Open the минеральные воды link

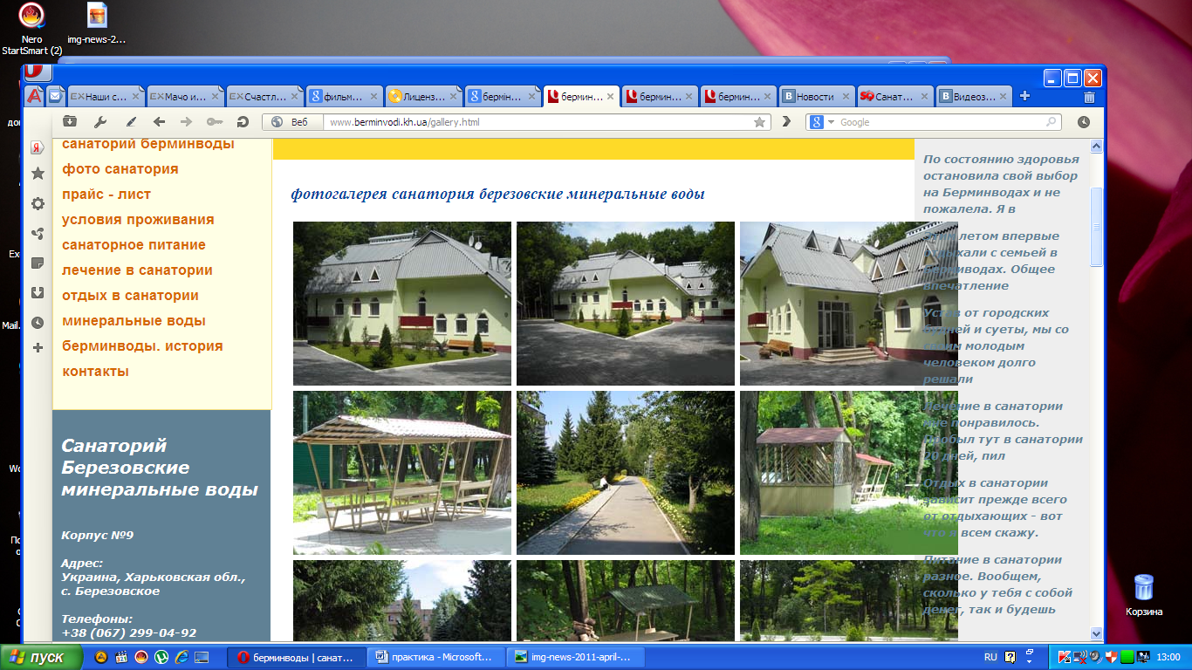pos(134,320)
